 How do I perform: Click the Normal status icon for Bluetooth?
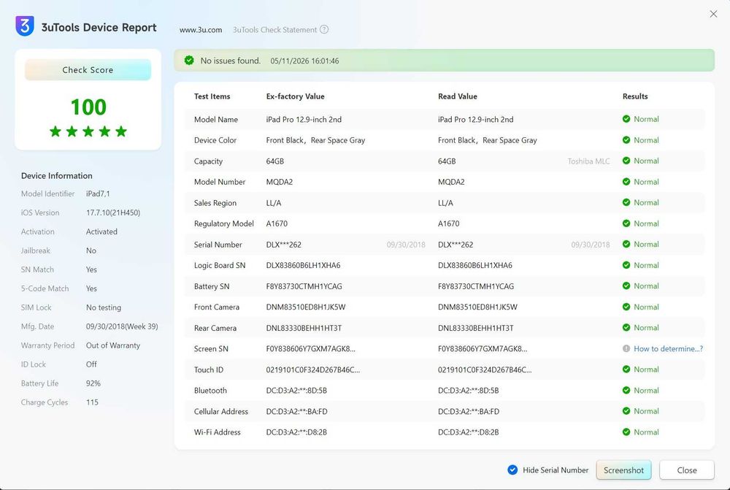click(626, 391)
